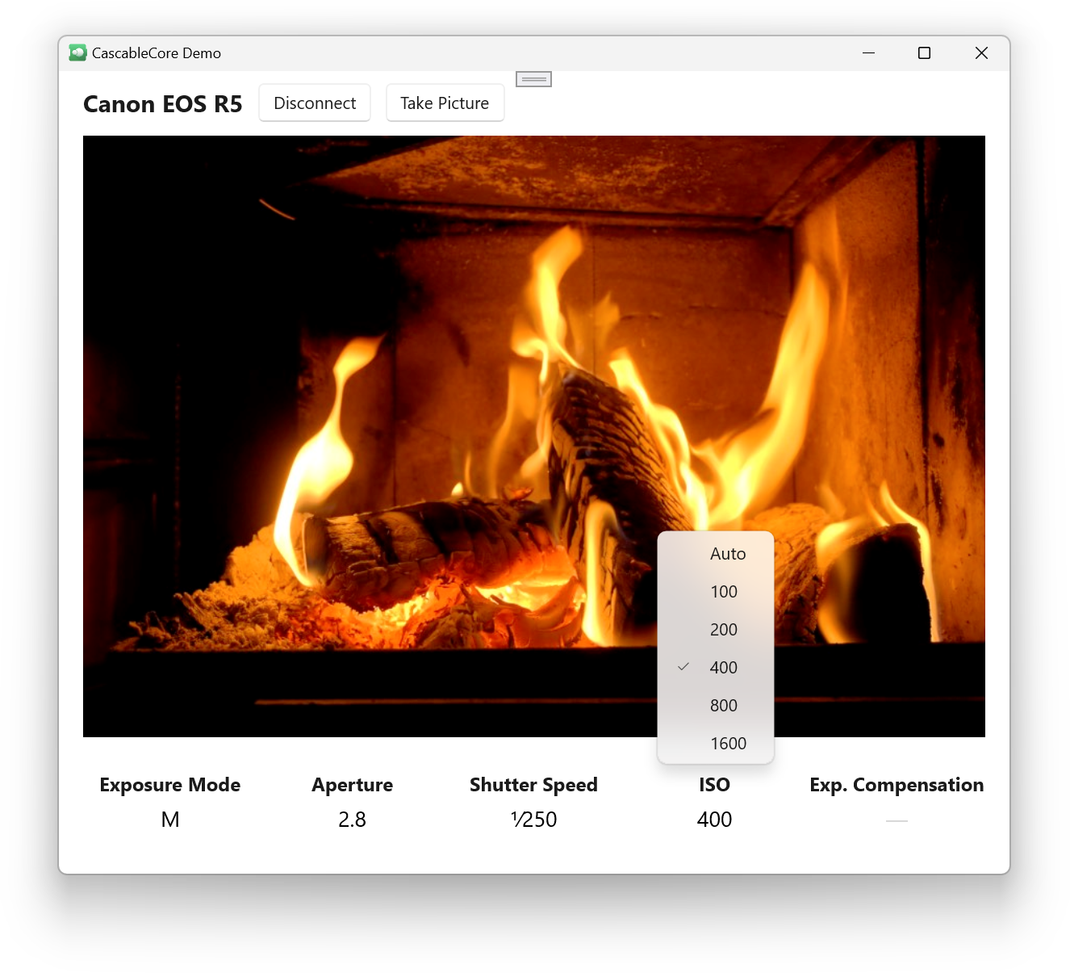Close the CascableCore Demo window
This screenshot has height=973, width=1070.
click(981, 53)
